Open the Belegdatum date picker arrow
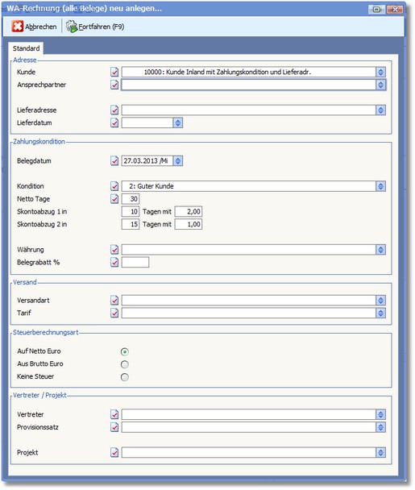 (x=178, y=161)
